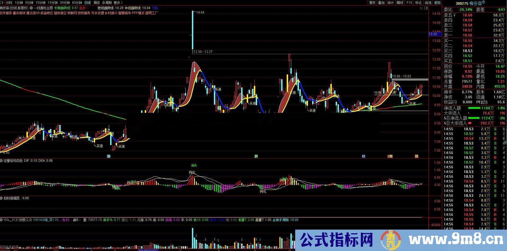Open the 画线 drawing tools
The height and width of the screenshot is (251, 507).
[400, 3]
